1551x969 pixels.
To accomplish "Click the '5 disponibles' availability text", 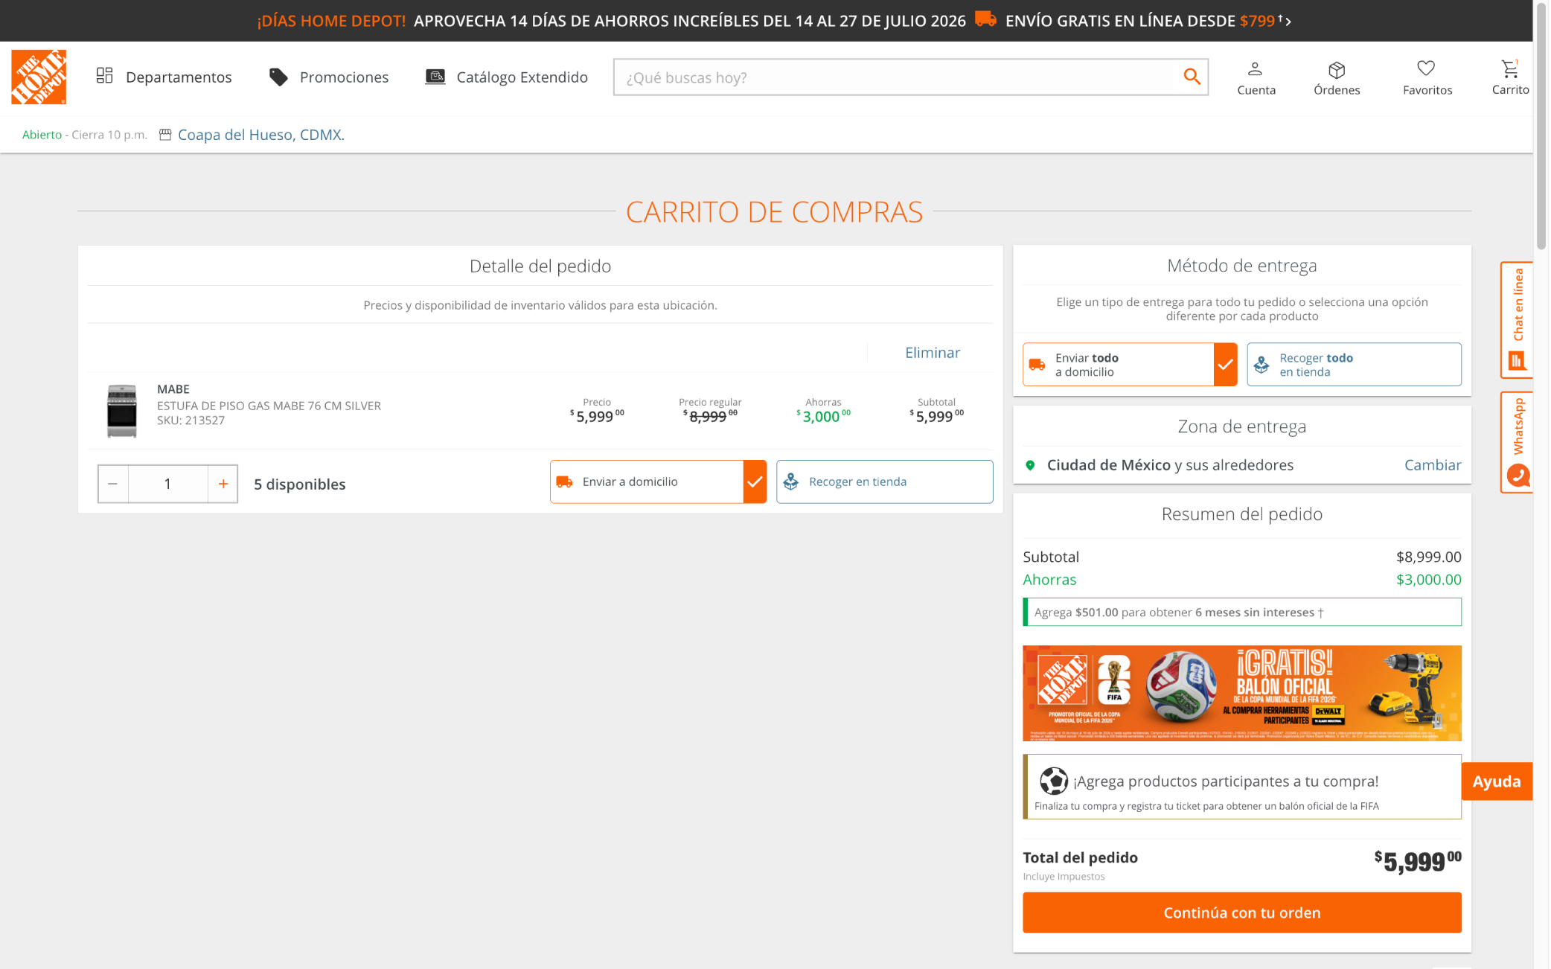I will (300, 485).
